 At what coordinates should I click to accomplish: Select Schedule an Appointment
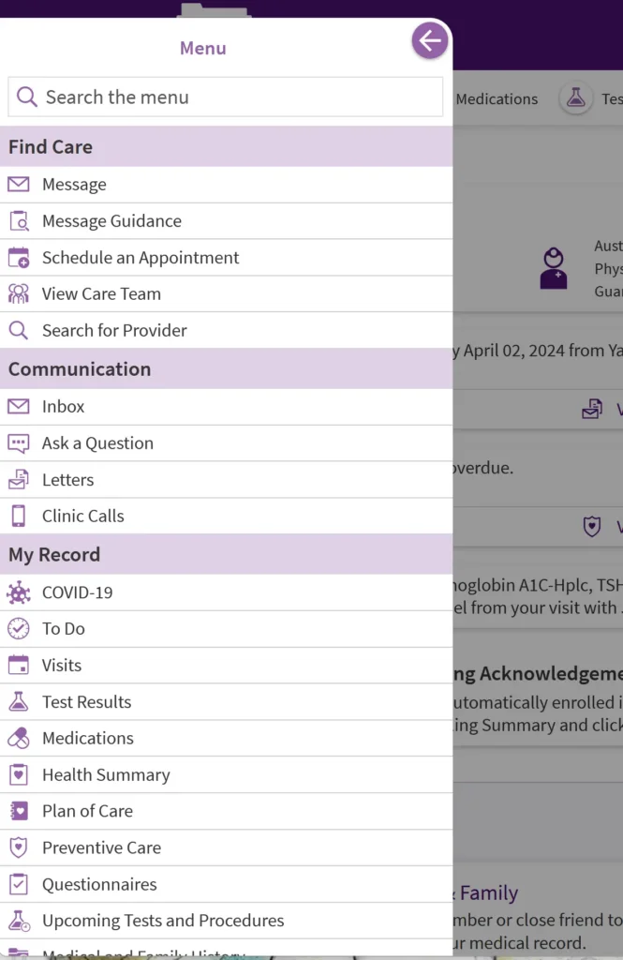click(227, 258)
